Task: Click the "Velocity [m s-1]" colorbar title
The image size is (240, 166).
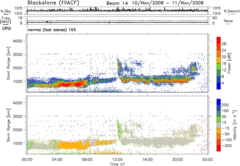Action: click(235, 125)
